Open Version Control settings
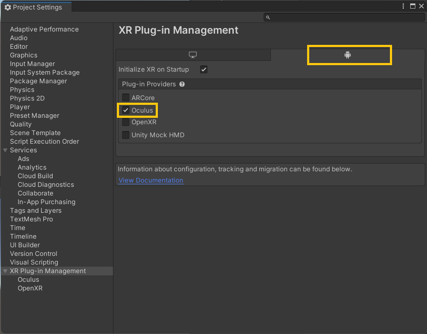Image resolution: width=427 pixels, height=334 pixels. coord(34,254)
